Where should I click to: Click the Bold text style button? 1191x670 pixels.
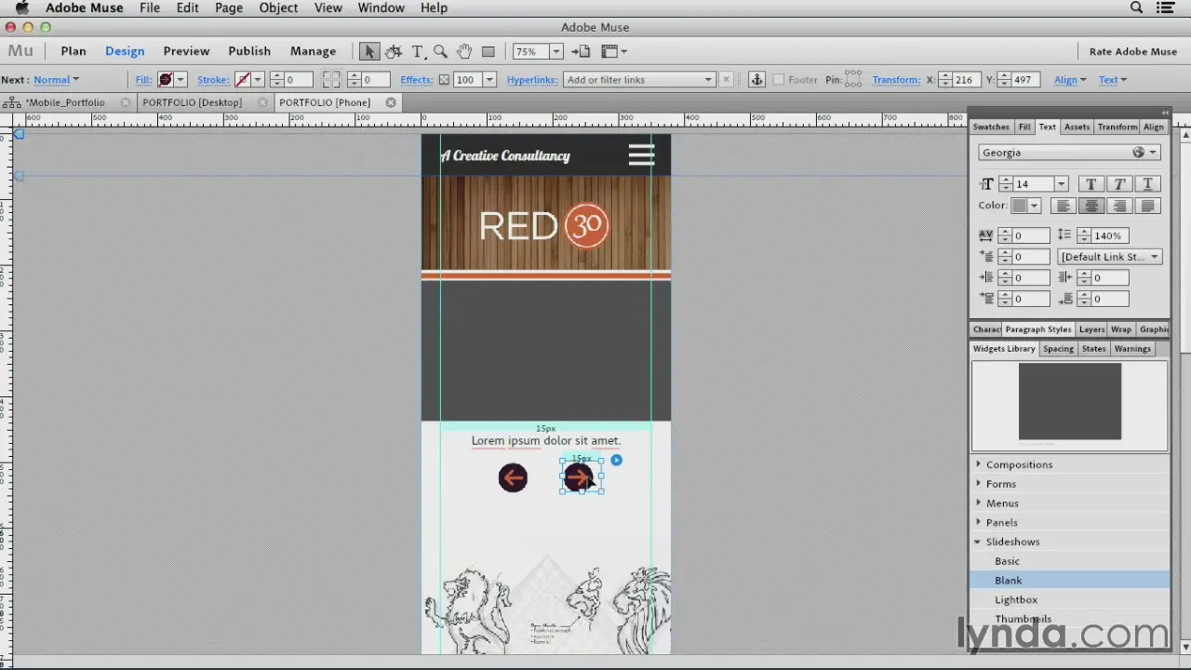click(1091, 184)
